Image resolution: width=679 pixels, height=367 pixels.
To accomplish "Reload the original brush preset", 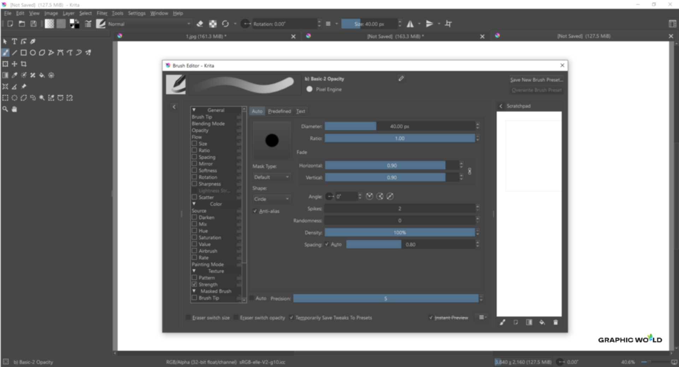I will point(225,24).
